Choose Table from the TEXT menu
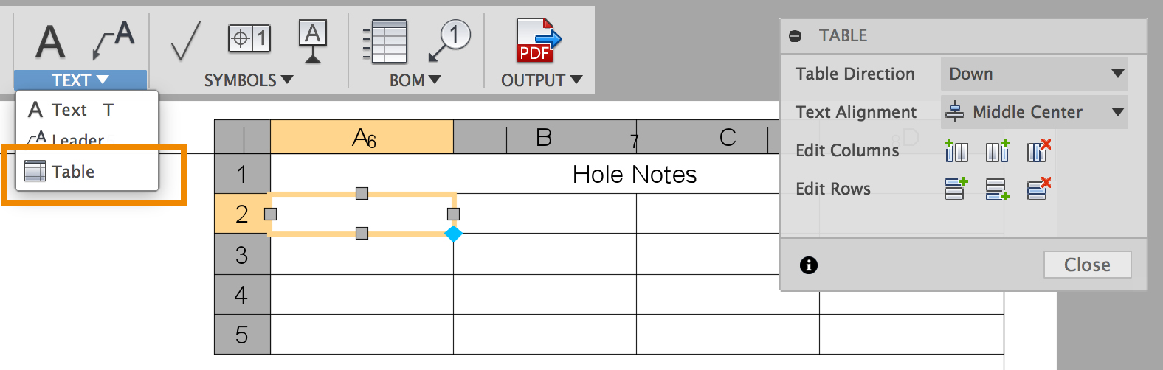This screenshot has height=370, width=1163. (x=73, y=172)
